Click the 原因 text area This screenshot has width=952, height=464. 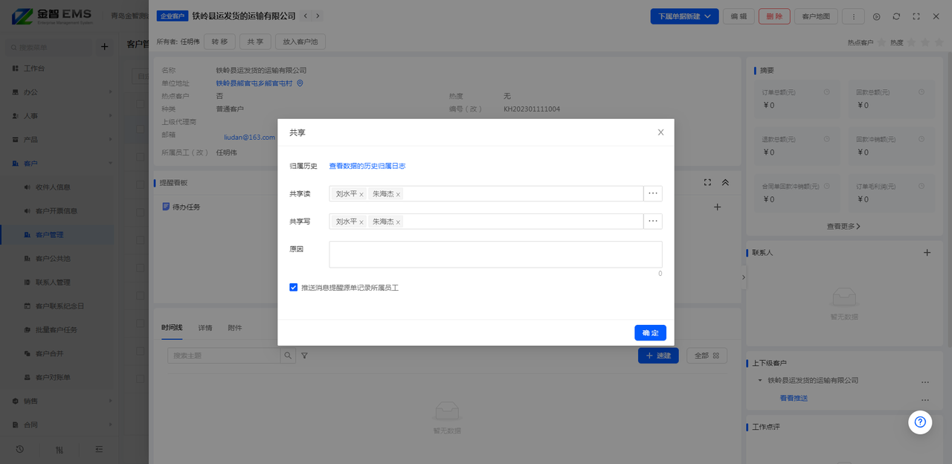[x=495, y=254]
